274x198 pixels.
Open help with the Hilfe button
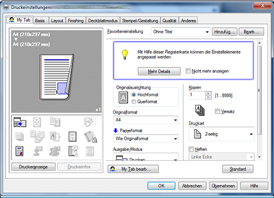point(254,186)
